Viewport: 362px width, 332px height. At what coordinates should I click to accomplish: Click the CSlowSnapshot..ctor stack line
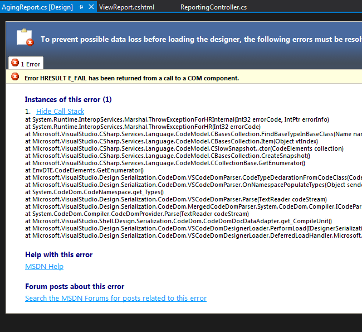pyautogui.click(x=184, y=148)
